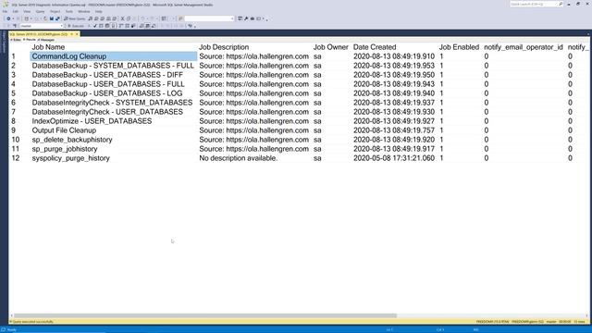Open the Help menu
Viewport: 592px width, 333px height.
(x=99, y=11)
